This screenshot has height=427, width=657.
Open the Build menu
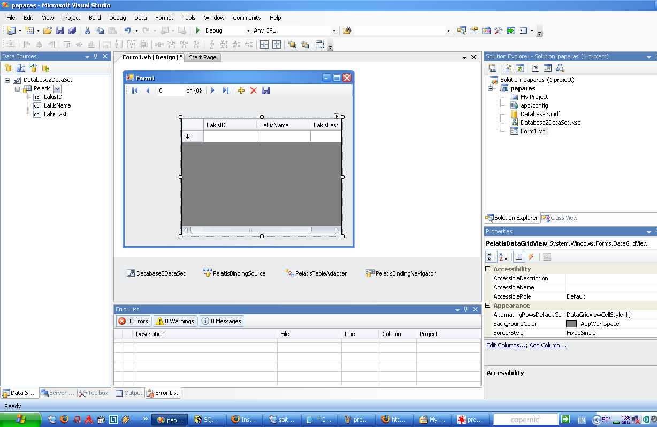[x=95, y=18]
